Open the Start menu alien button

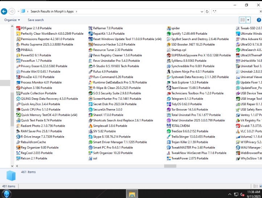coord(7,194)
